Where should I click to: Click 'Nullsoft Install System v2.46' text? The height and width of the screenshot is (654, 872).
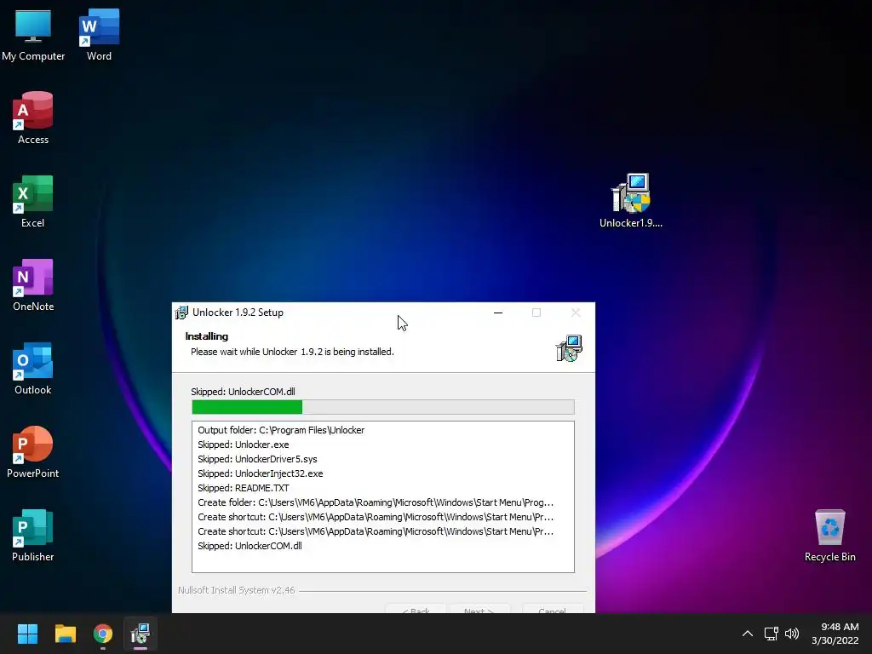[237, 590]
